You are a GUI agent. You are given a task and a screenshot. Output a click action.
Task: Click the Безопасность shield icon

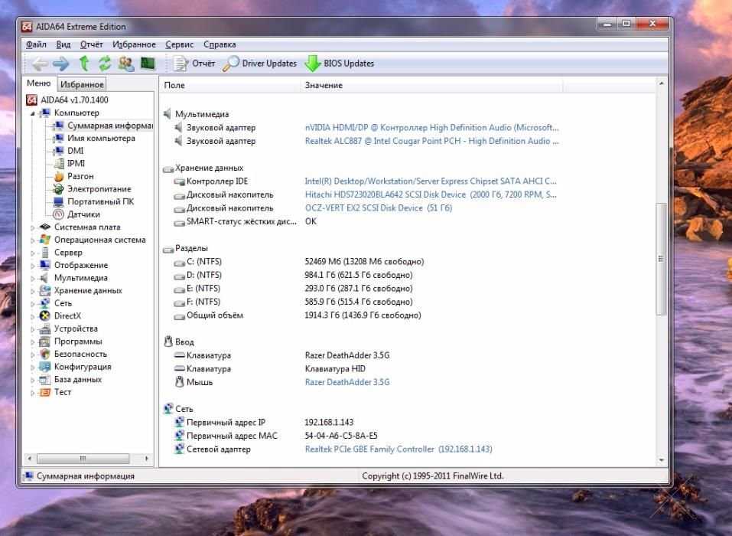click(45, 355)
